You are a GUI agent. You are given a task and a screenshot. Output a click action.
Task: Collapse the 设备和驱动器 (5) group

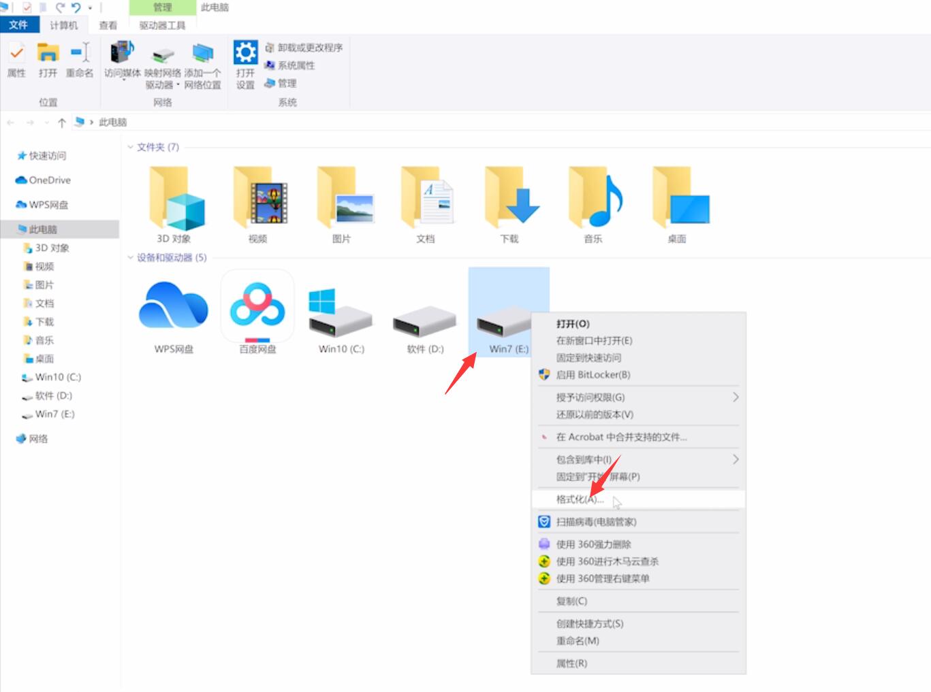[x=130, y=257]
